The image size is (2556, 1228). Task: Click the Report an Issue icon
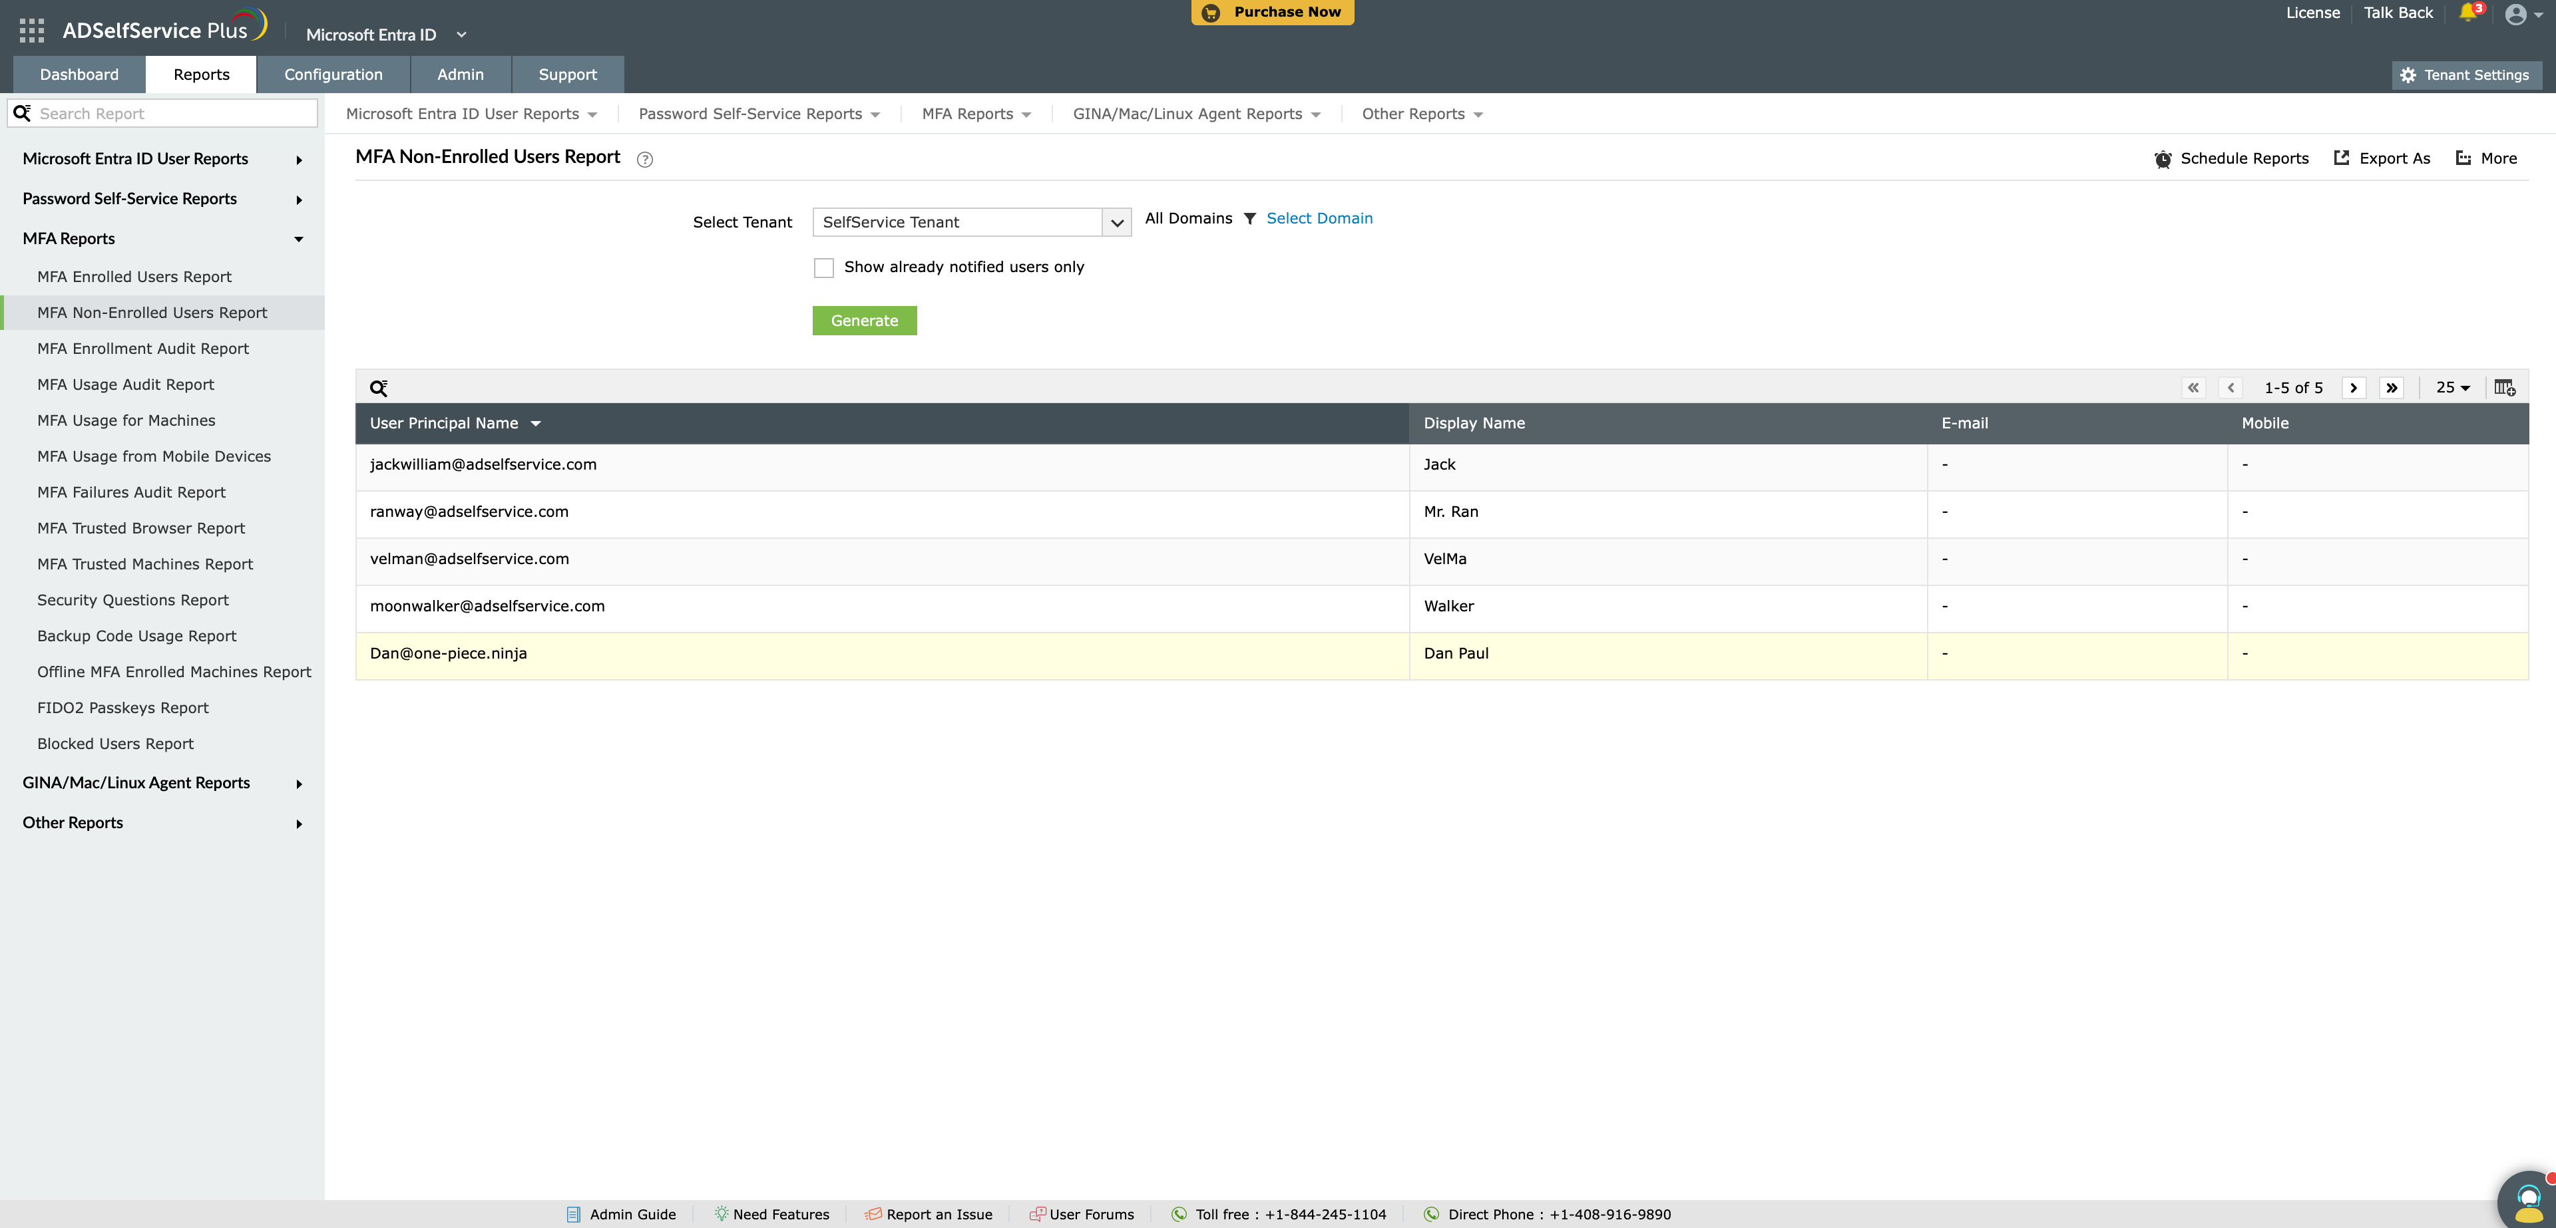(x=873, y=1214)
